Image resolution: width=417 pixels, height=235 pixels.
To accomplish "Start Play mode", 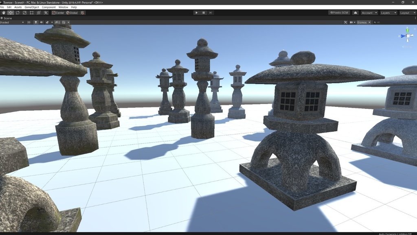I will point(196,13).
